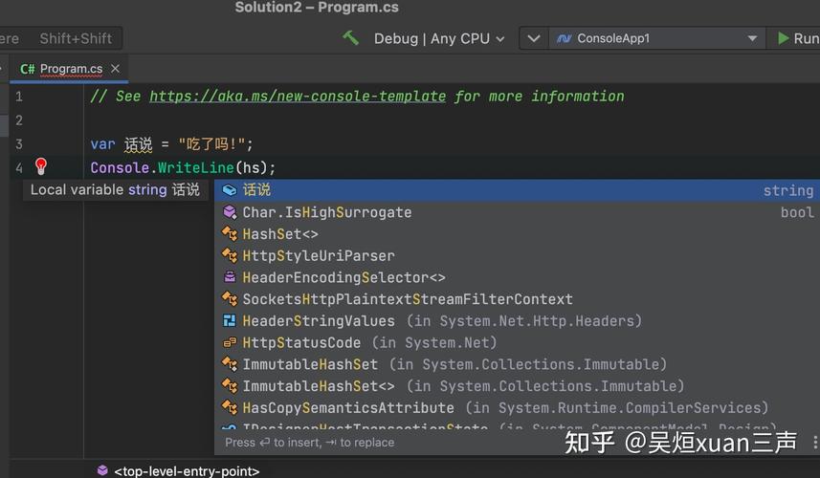Click the top-level-entry-point breadcrumb
This screenshot has width=820, height=478.
tap(187, 471)
